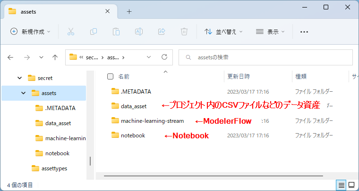This screenshot has height=191, width=359.
Task: Select machine-learnin in navigation tree
Action: tap(66, 138)
